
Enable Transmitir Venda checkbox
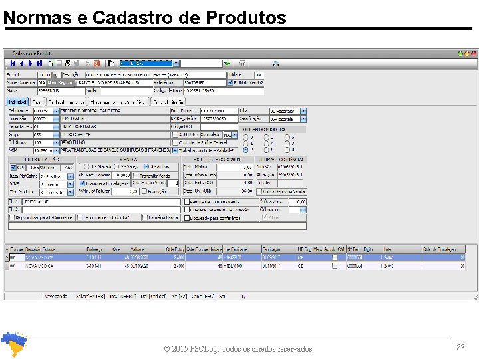click(136, 176)
